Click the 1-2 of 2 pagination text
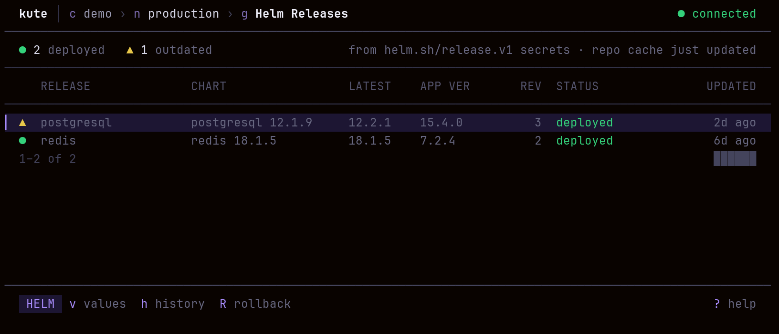The image size is (779, 334). point(48,159)
